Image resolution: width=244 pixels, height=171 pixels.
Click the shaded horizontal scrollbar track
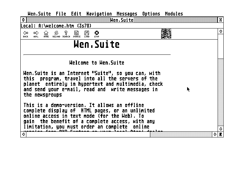(x=181, y=134)
